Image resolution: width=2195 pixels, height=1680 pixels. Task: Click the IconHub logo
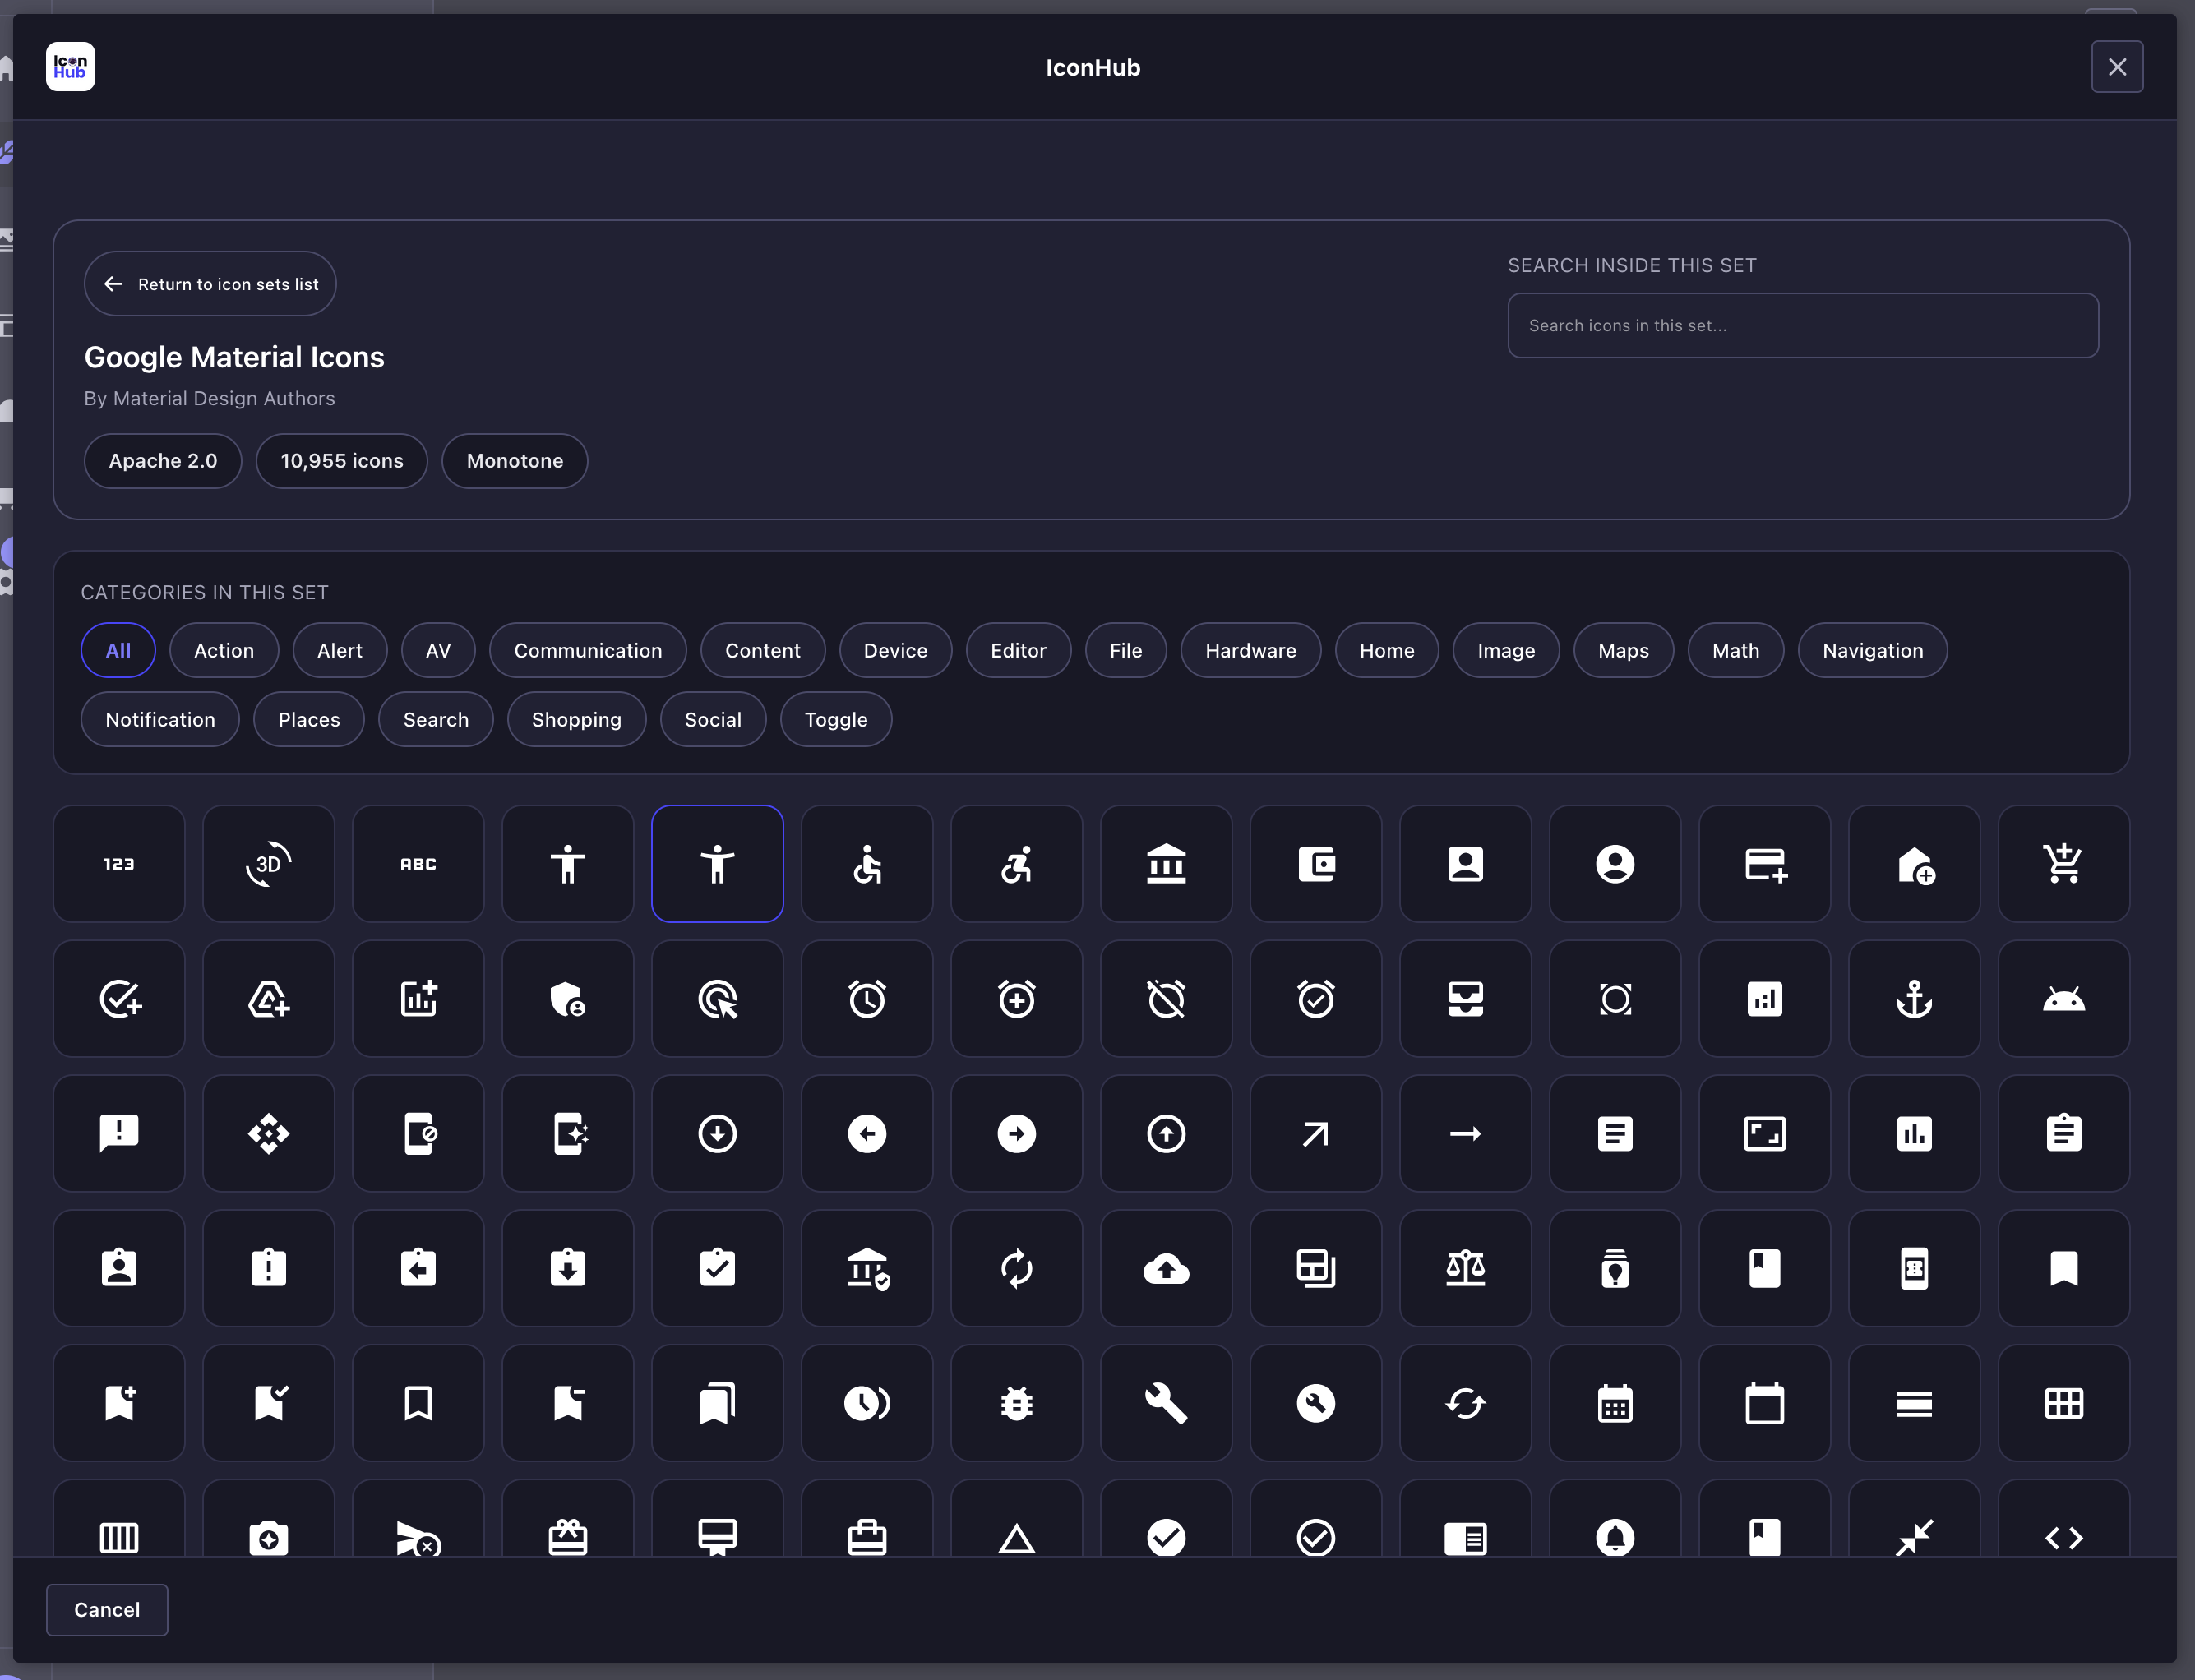tap(71, 67)
